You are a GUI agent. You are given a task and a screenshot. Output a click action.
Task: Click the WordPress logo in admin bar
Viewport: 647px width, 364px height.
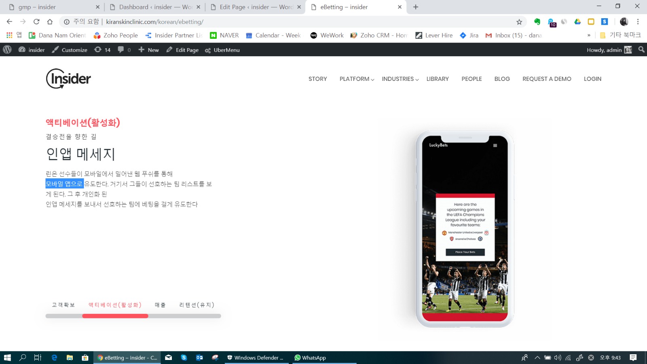[x=7, y=50]
